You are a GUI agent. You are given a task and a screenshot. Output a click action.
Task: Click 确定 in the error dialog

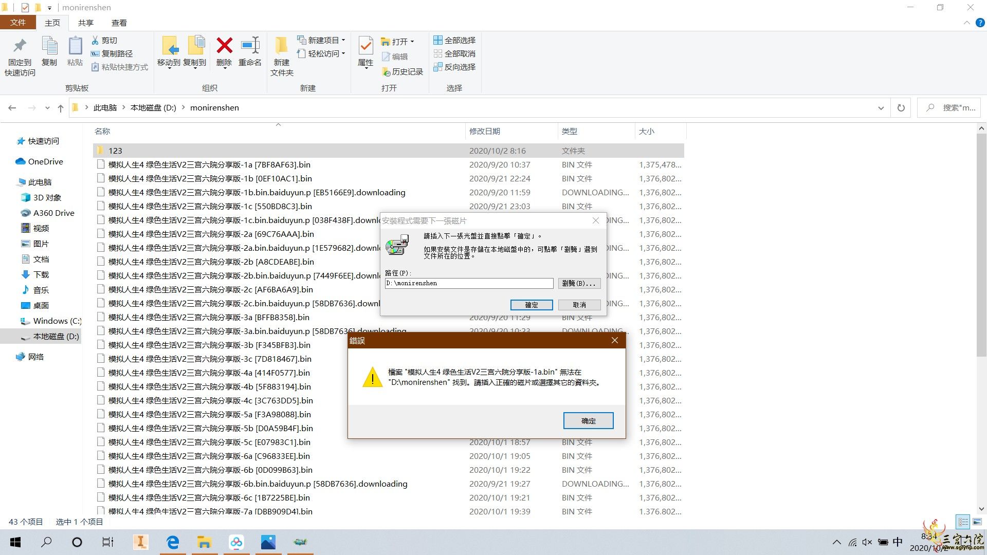pos(588,420)
